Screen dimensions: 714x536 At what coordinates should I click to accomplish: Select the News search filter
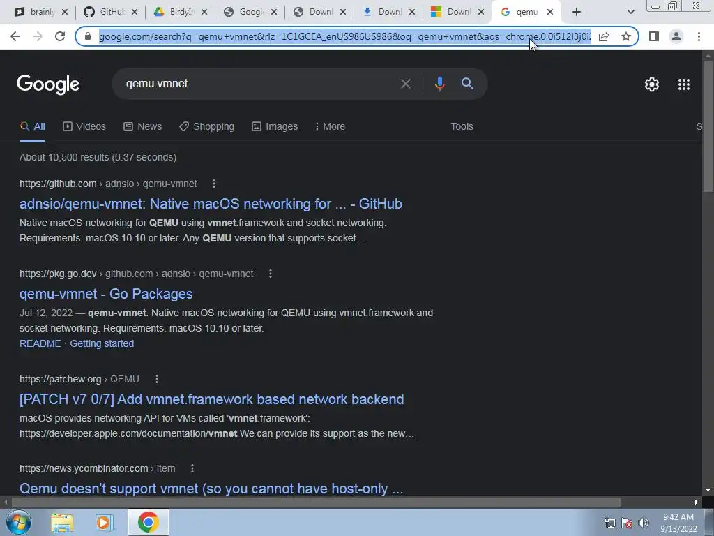click(x=142, y=126)
